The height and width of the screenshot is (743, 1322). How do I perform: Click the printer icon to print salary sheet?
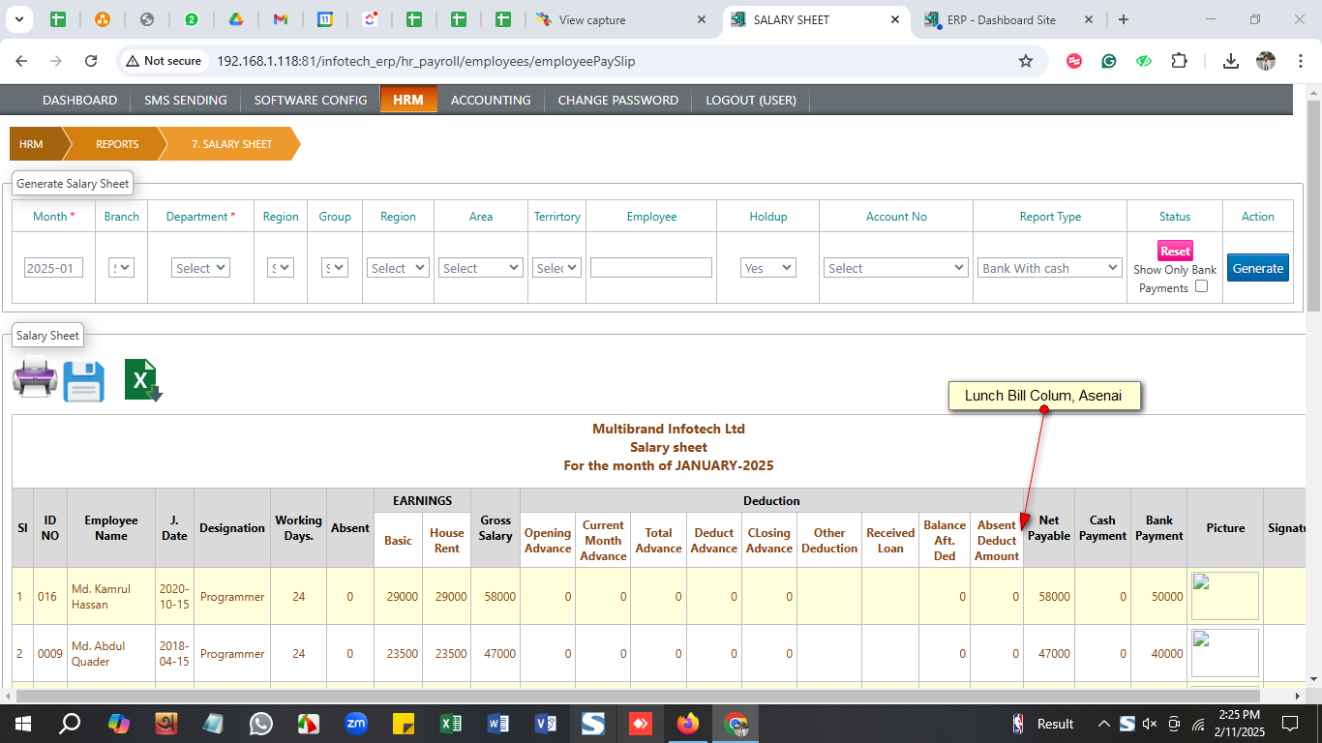point(35,378)
